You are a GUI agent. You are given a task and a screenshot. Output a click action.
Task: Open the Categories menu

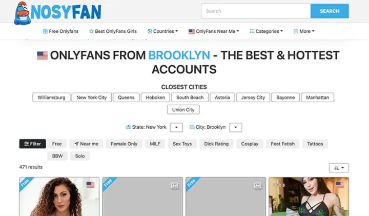click(x=266, y=31)
